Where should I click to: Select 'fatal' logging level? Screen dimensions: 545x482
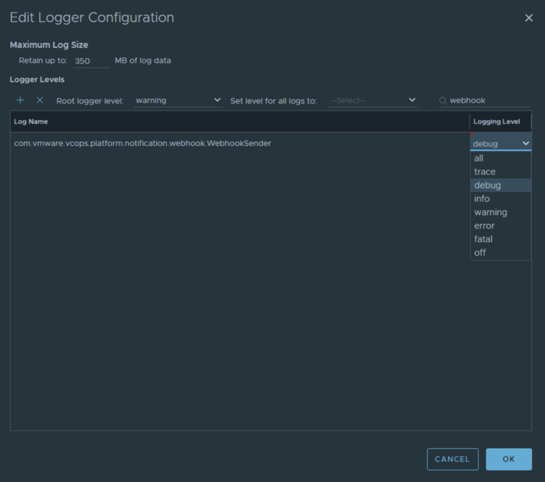point(483,239)
